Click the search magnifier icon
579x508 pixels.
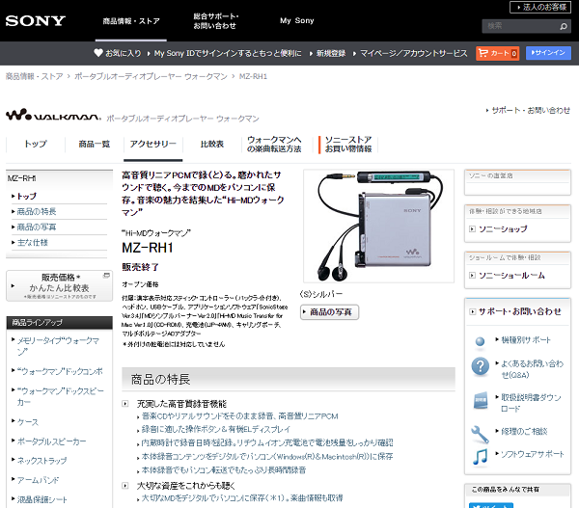[564, 27]
